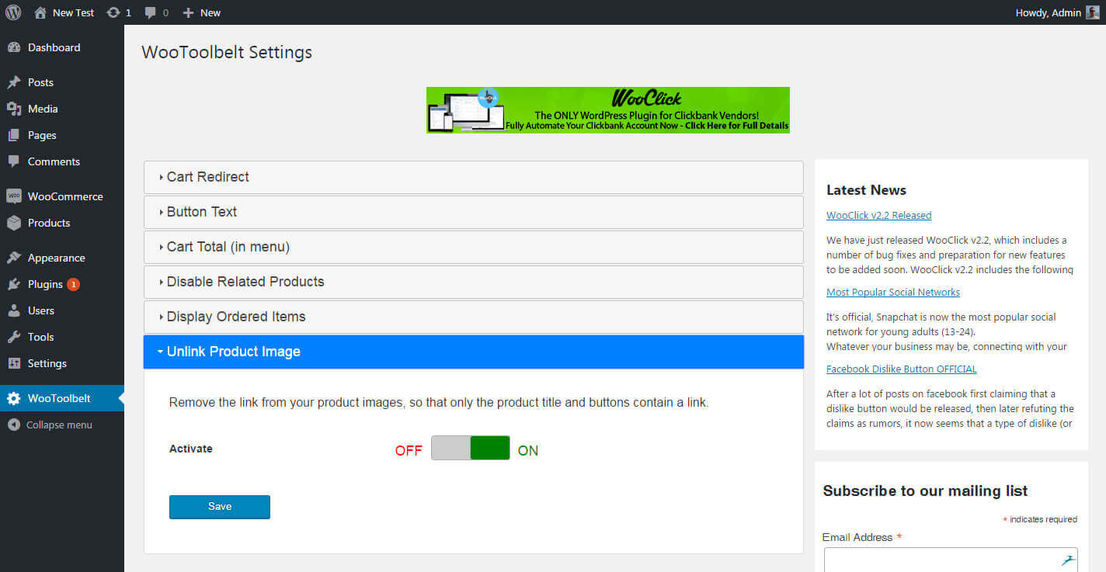Image resolution: width=1106 pixels, height=572 pixels.
Task: Click the Dashboard gauge icon
Action: pyautogui.click(x=14, y=47)
